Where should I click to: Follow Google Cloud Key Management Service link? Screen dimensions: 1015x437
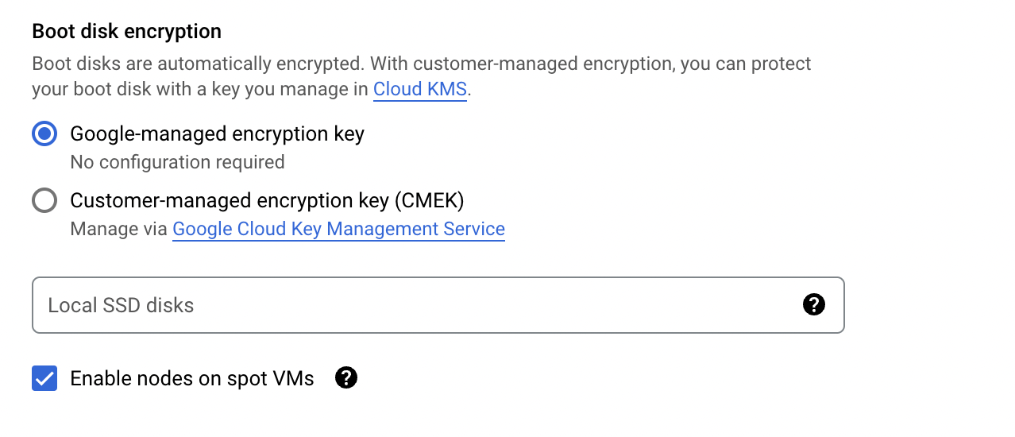tap(338, 229)
